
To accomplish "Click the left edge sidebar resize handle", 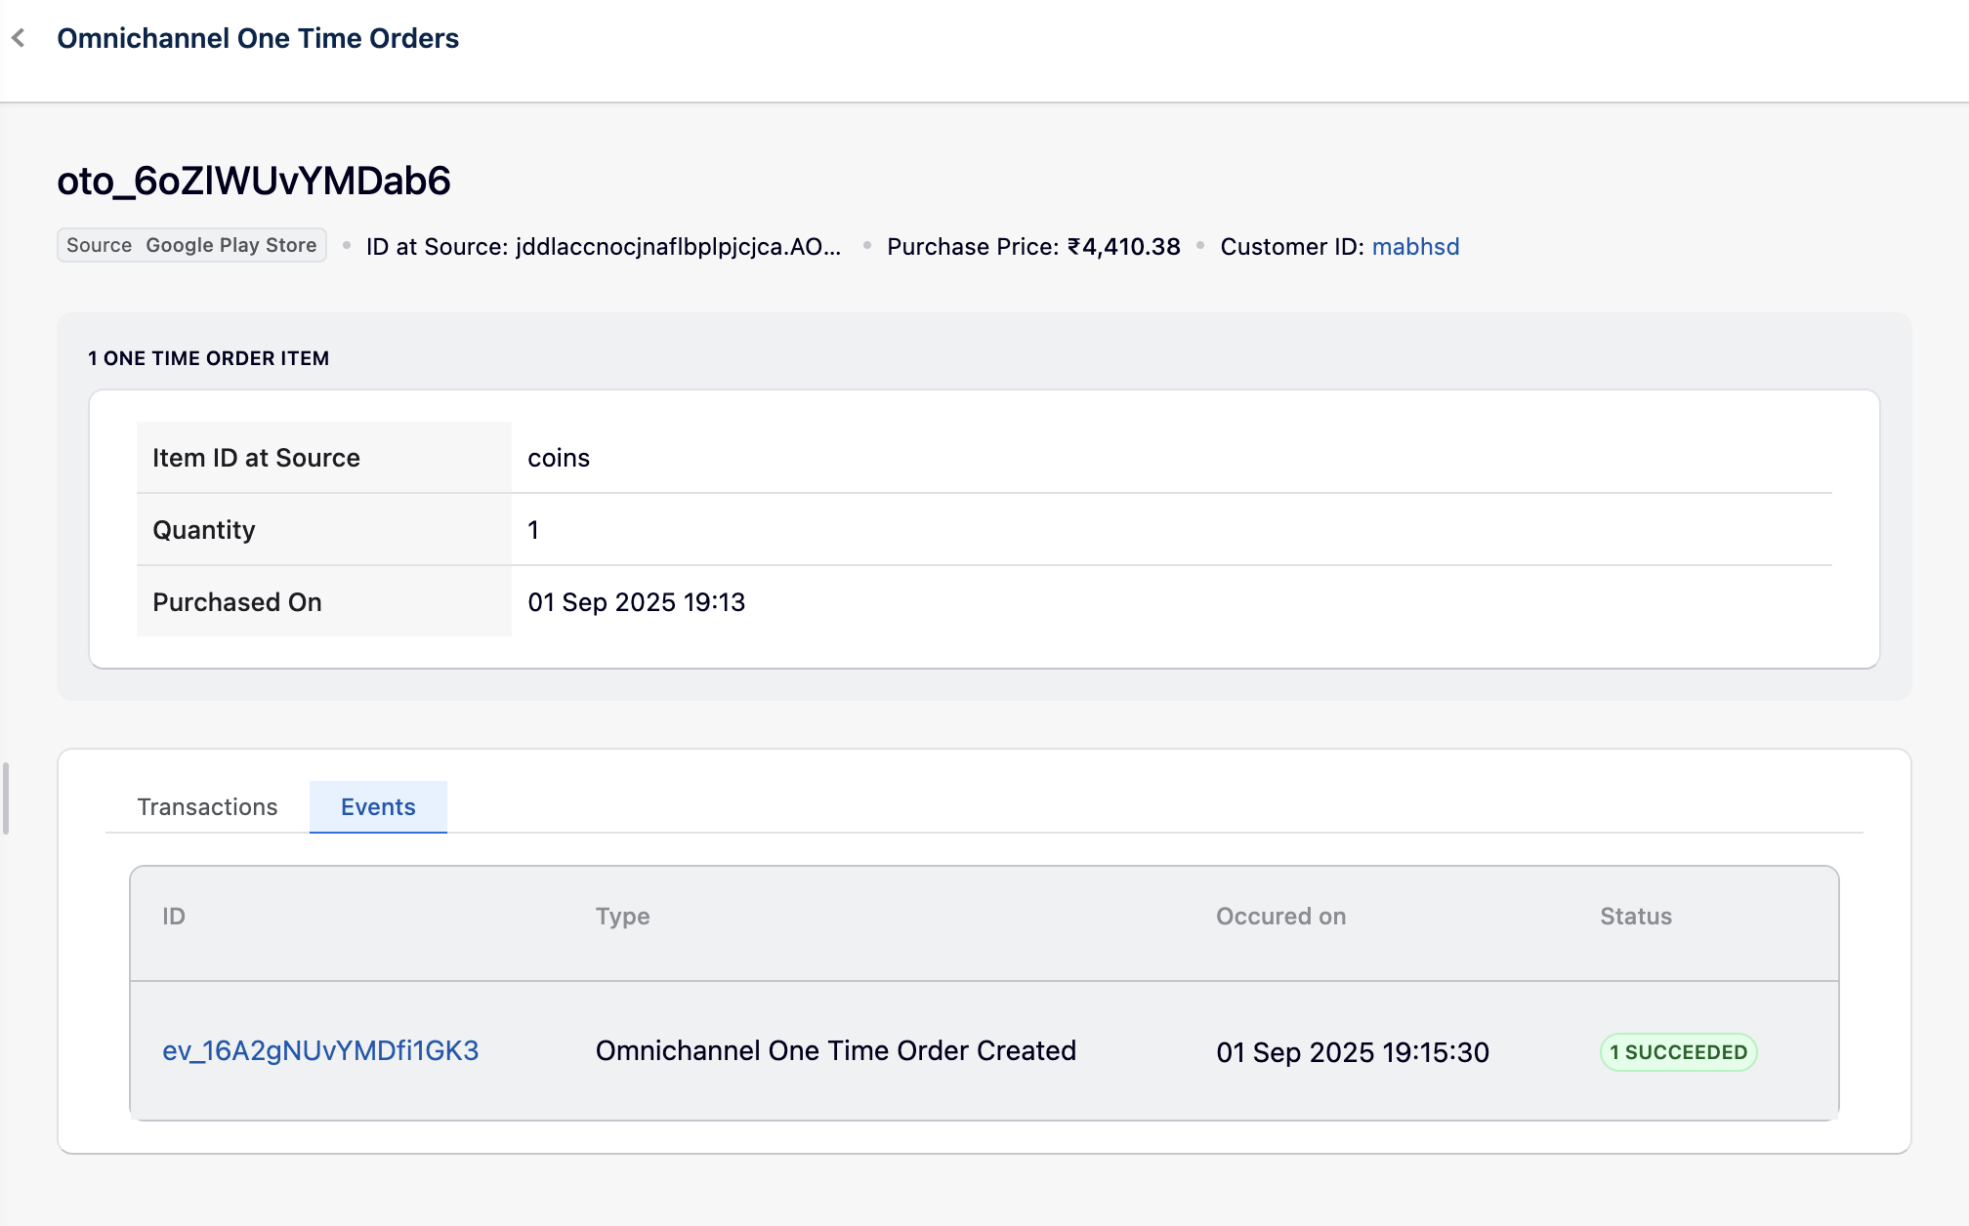I will coord(6,798).
